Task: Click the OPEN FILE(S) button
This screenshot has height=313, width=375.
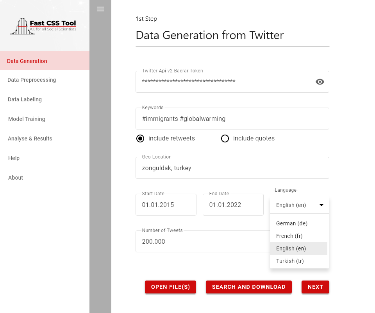Action: click(x=170, y=287)
